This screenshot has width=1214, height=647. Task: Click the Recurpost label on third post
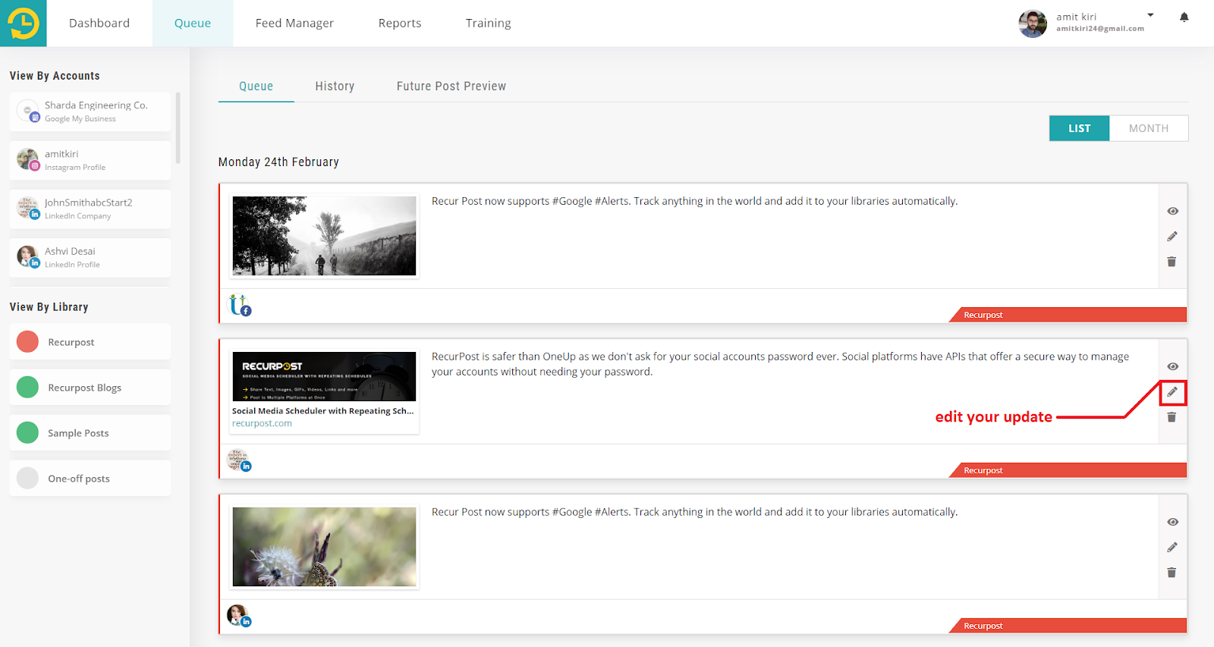(983, 627)
